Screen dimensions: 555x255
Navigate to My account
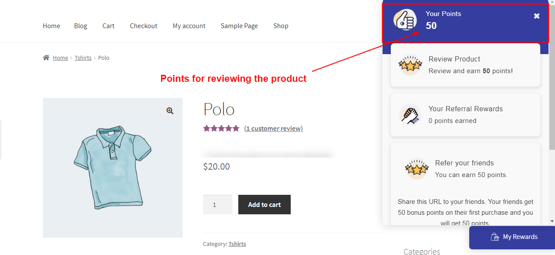(x=189, y=26)
